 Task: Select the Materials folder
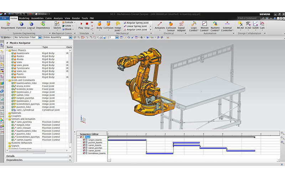pyautogui.click(x=15, y=113)
